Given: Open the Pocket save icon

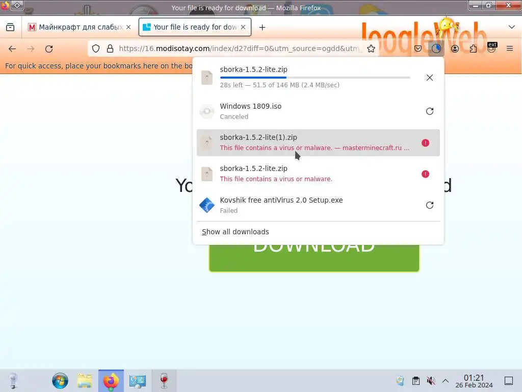Looking at the screenshot, I should click(418, 48).
